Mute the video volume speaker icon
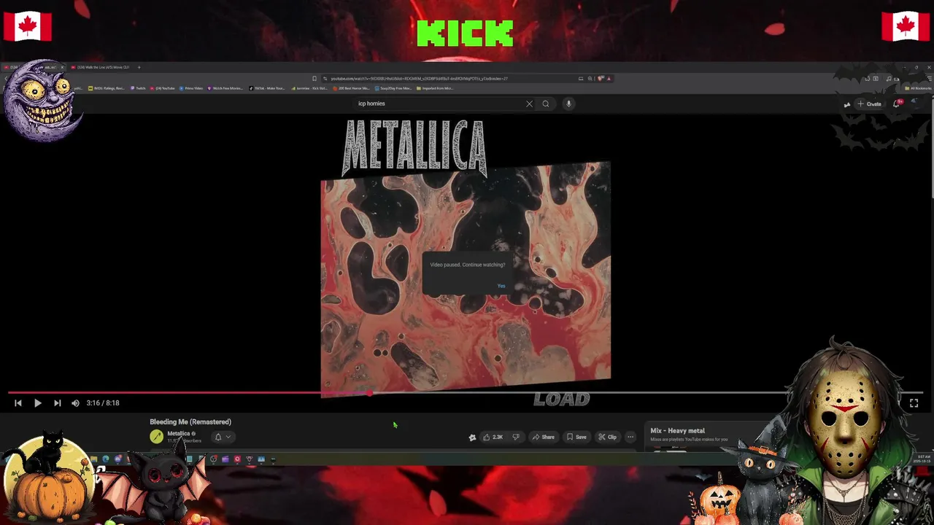The image size is (934, 525). click(75, 402)
